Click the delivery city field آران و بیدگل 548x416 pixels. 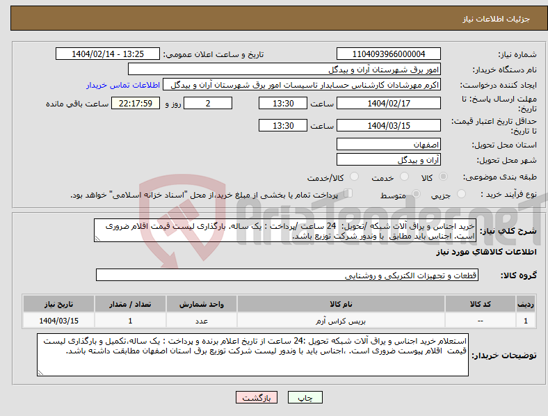pyautogui.click(x=389, y=160)
